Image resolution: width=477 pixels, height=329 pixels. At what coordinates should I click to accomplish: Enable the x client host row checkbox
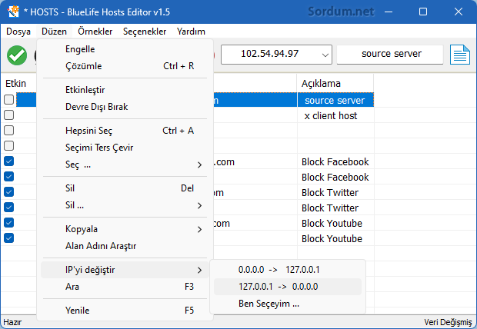click(8, 115)
